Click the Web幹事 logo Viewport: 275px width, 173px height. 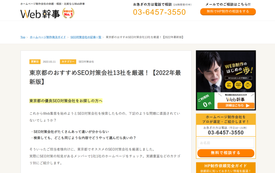40,14
